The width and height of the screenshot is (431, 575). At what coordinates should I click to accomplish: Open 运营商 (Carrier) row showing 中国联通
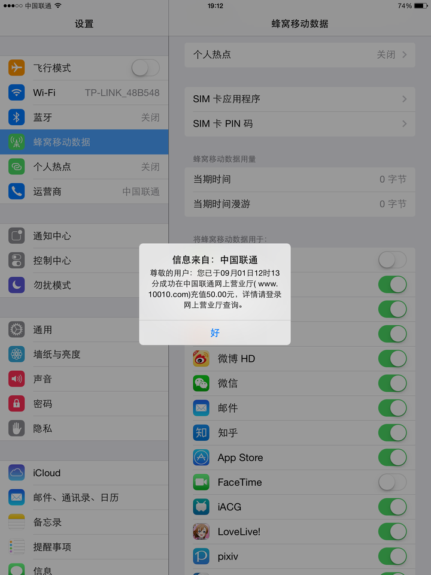click(84, 192)
